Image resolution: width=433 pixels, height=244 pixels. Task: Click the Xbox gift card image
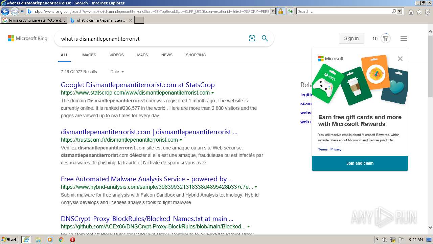click(327, 83)
